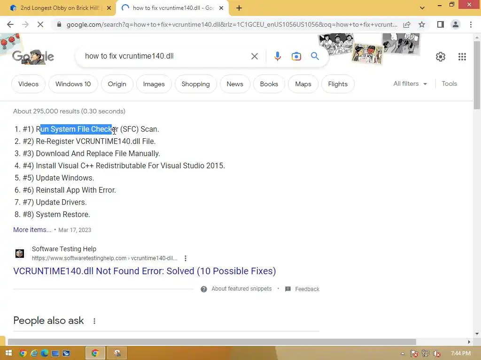
Task: Click the vertical scrollbar thumb
Action: pyautogui.click(x=477, y=75)
